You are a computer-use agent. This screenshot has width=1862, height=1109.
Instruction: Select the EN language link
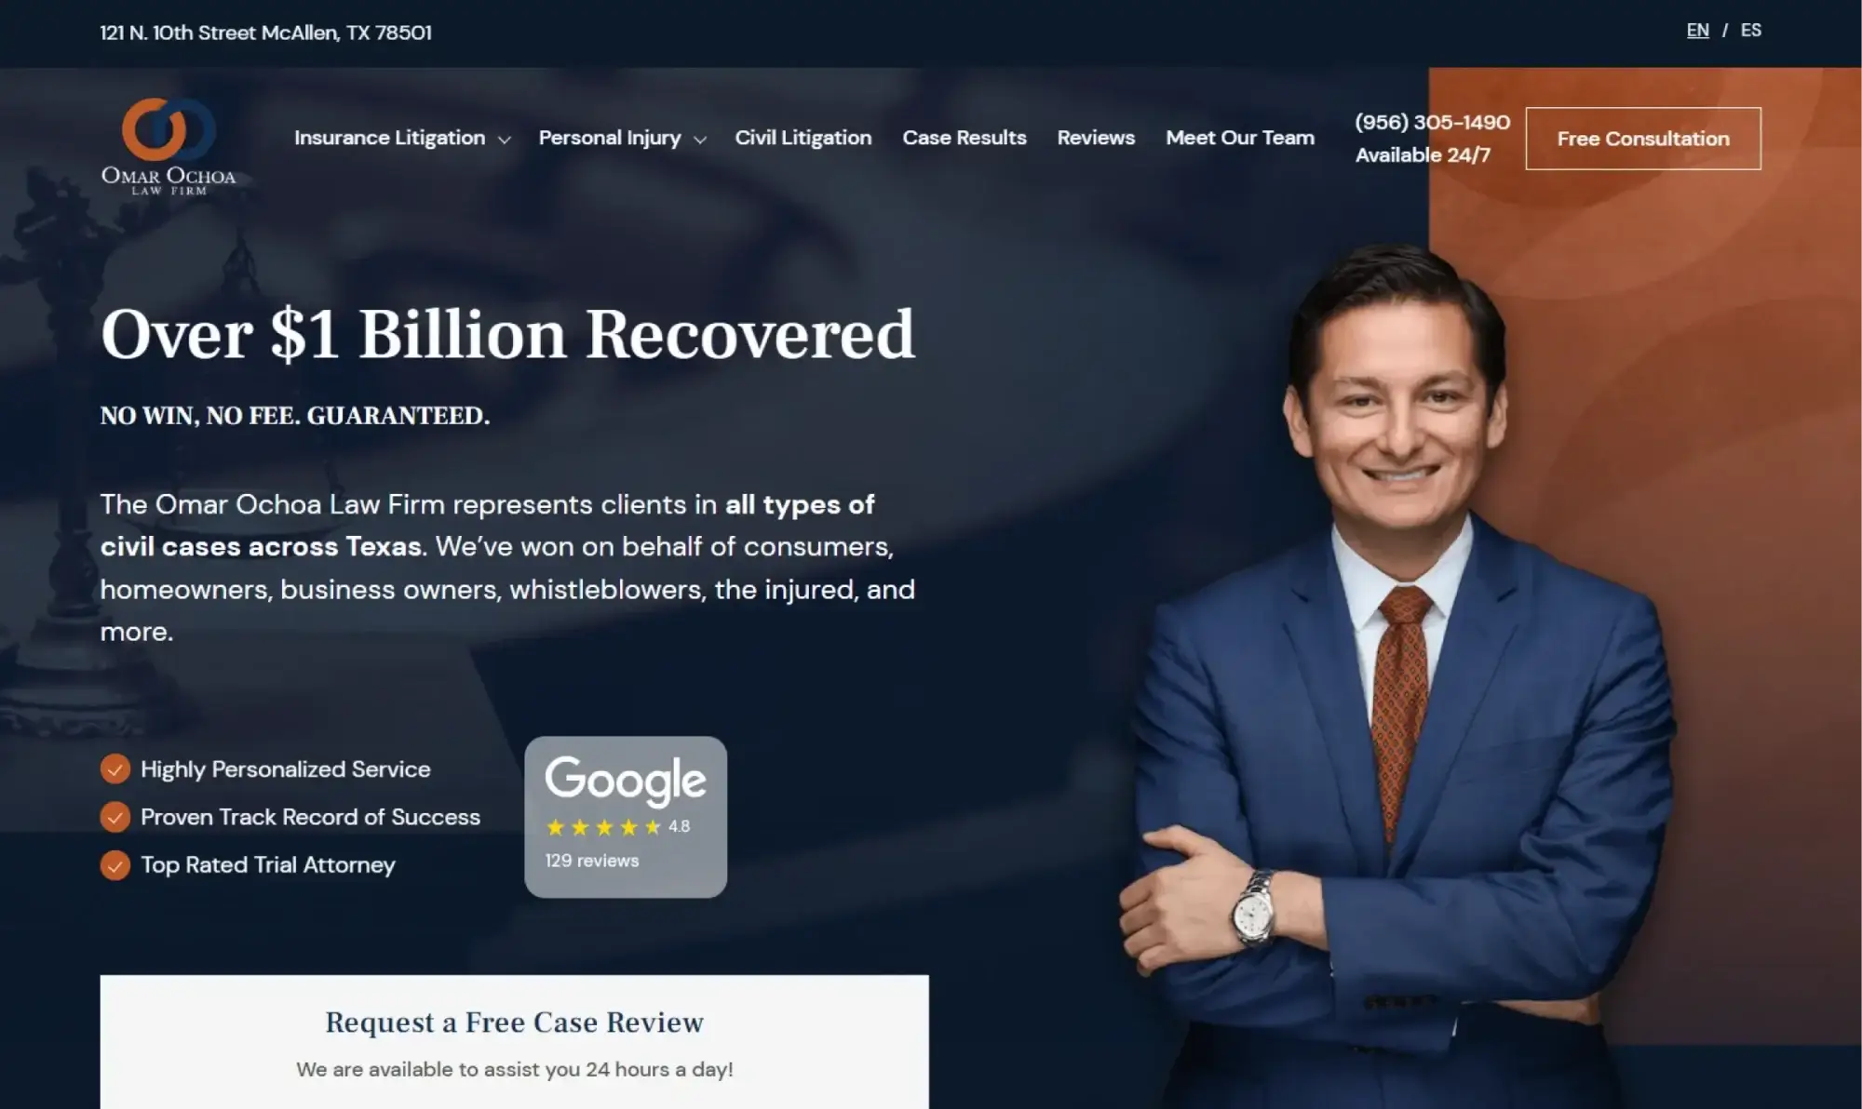(1698, 30)
